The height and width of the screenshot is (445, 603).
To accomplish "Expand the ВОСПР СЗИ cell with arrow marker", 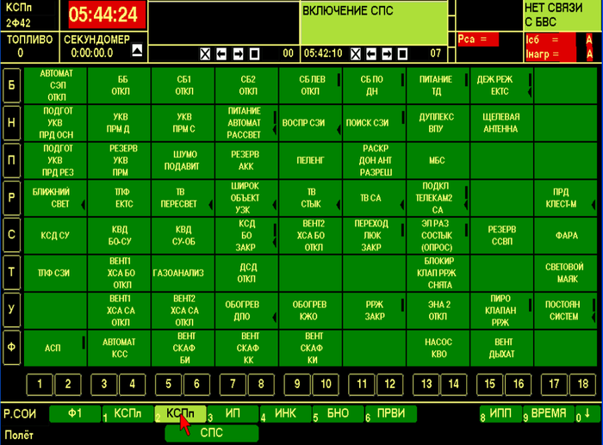I will click(309, 123).
